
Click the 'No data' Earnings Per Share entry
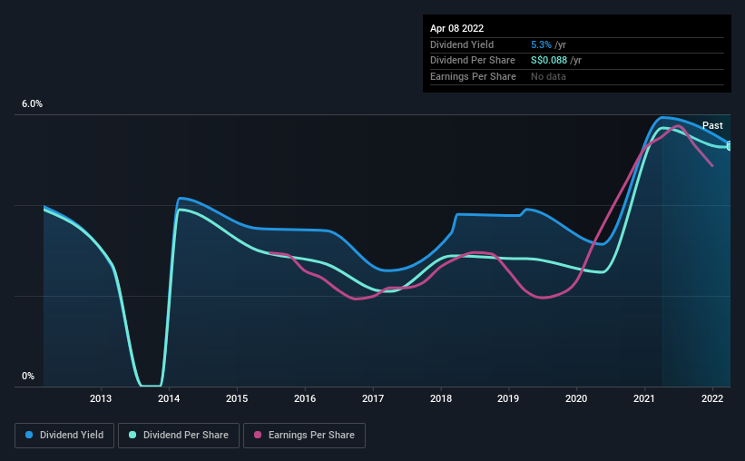[548, 76]
